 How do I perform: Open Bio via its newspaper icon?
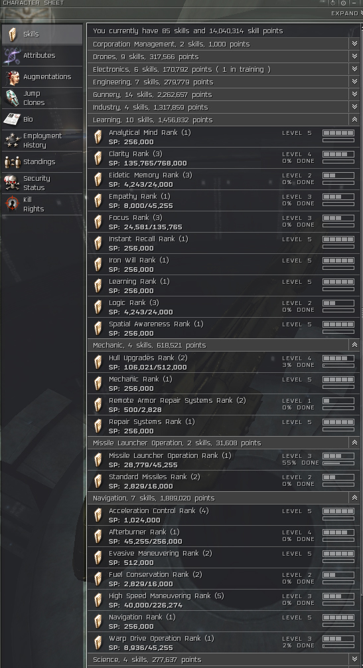click(12, 119)
